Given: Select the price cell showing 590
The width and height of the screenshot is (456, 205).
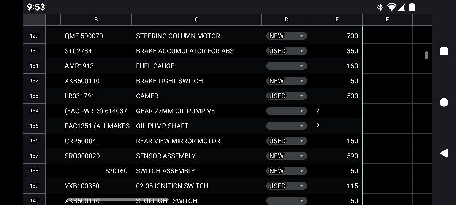Looking at the screenshot, I should coord(337,156).
